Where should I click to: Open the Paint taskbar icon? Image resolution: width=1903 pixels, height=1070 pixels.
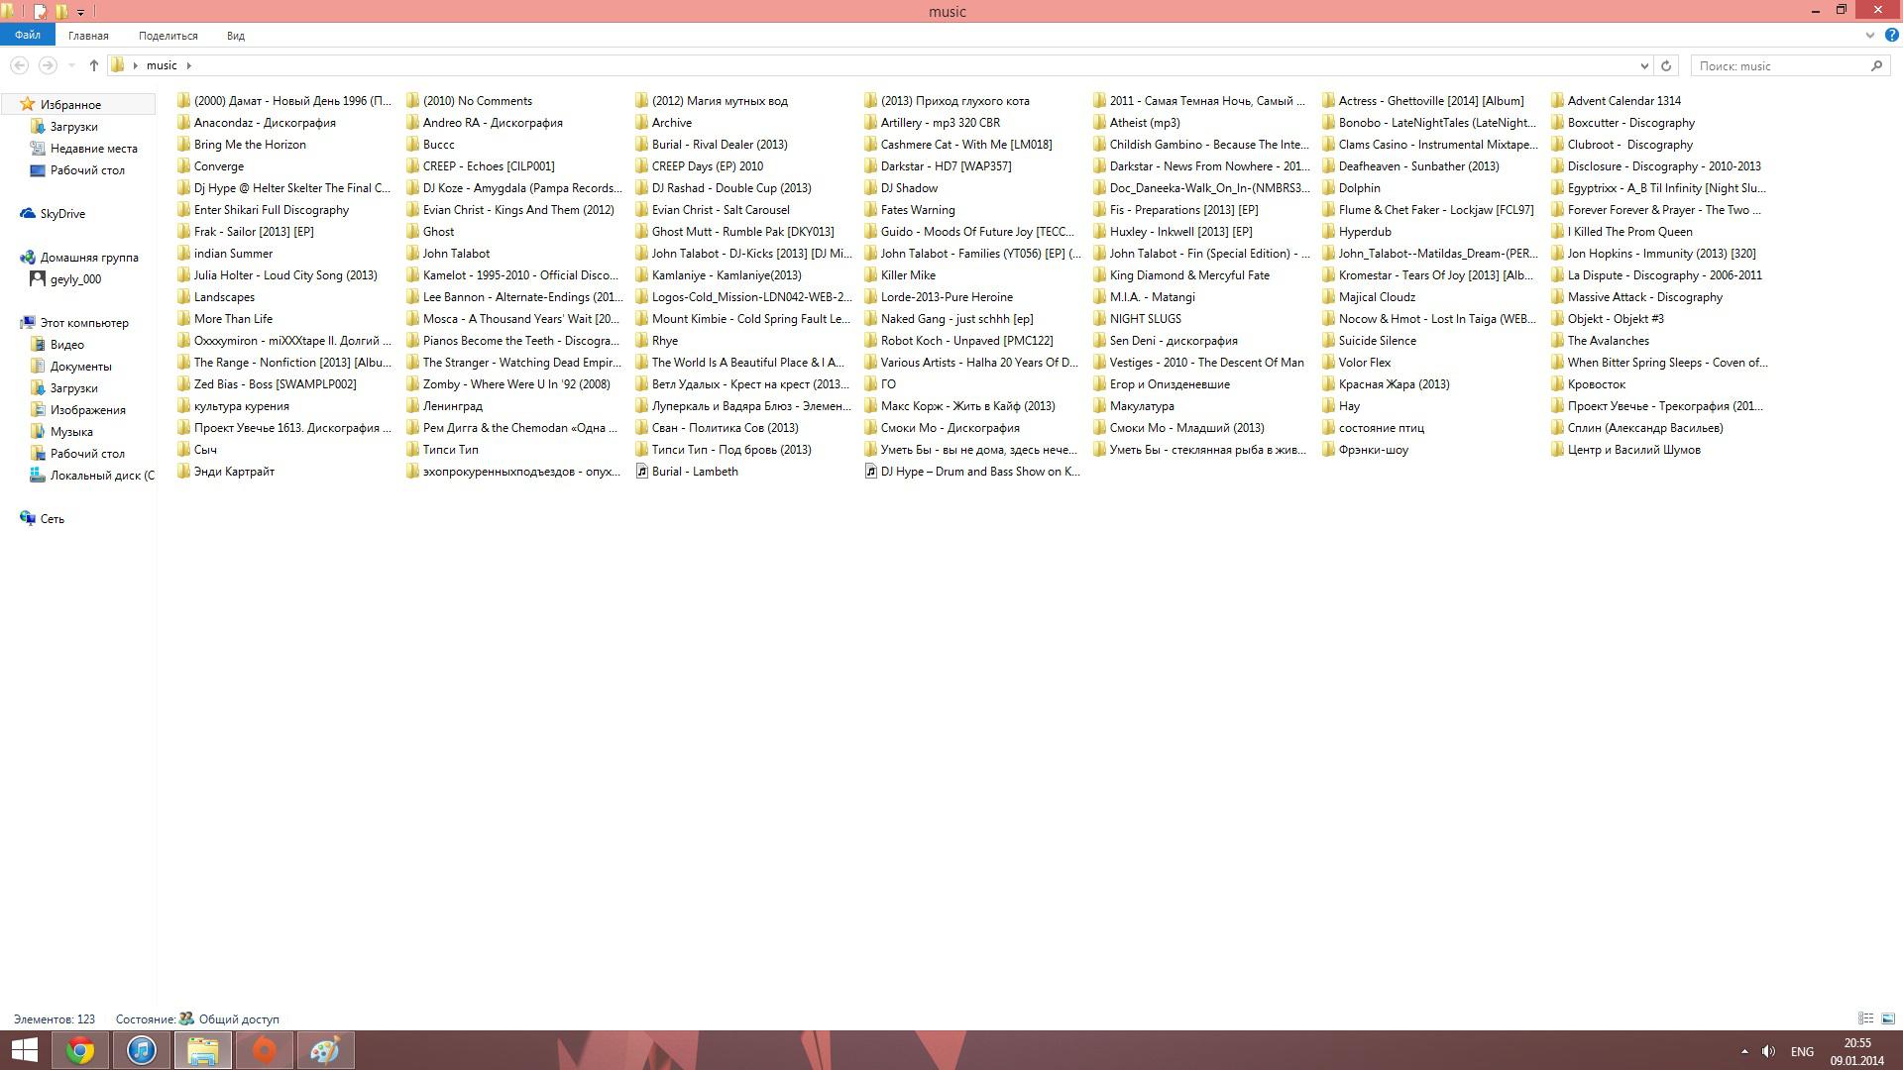(x=325, y=1050)
